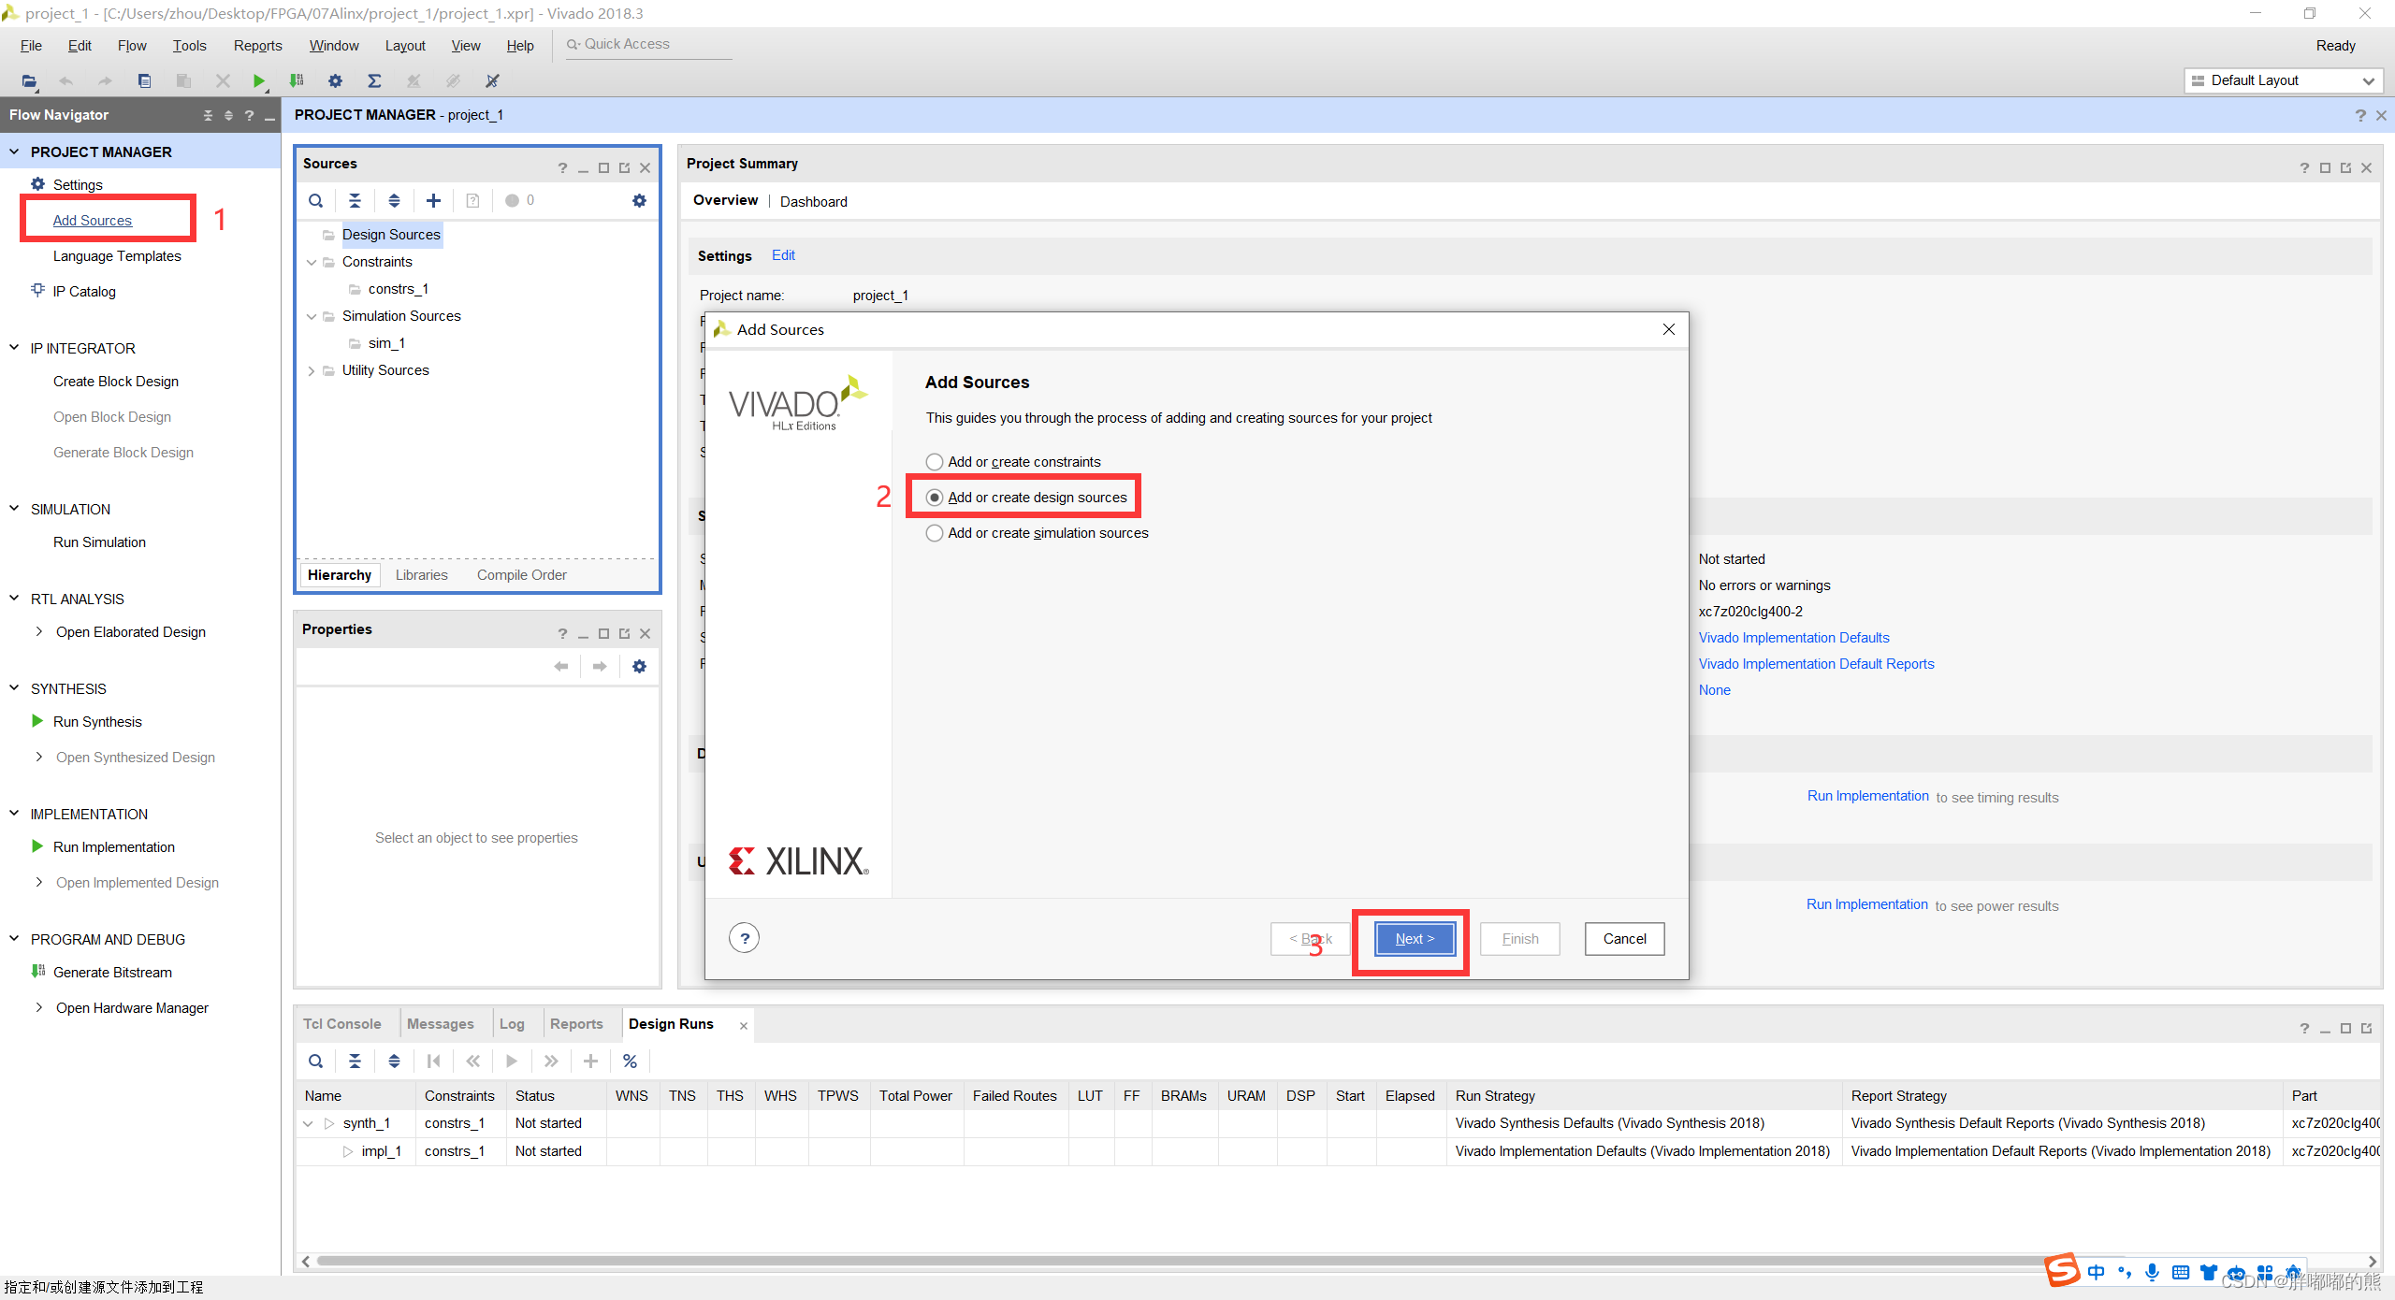Click Language Templates in Flow Navigator
The image size is (2395, 1300).
coord(117,255)
